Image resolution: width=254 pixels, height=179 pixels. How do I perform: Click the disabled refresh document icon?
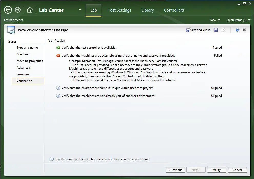(x=223, y=30)
